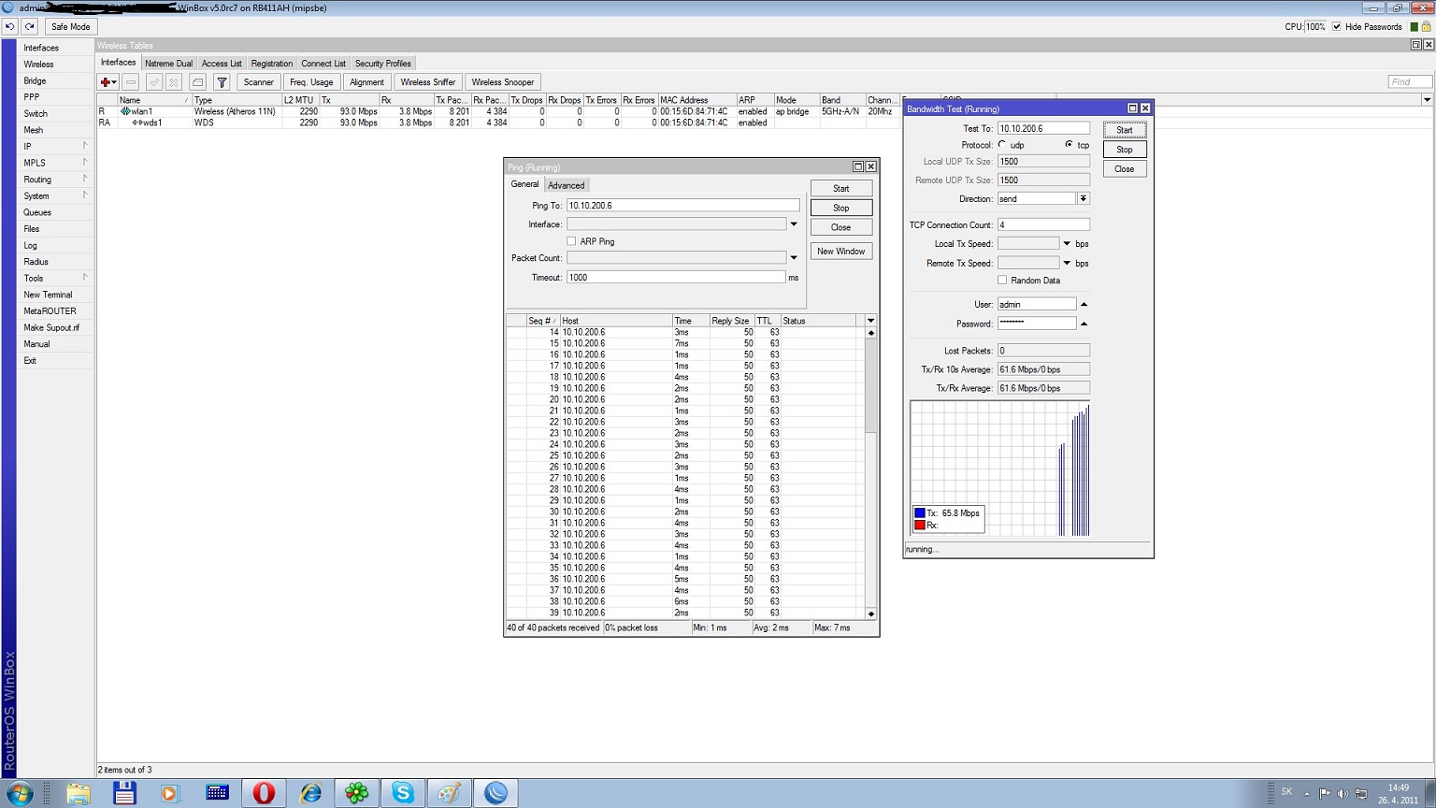Click the Remove minus toolbar icon

pyautogui.click(x=131, y=82)
